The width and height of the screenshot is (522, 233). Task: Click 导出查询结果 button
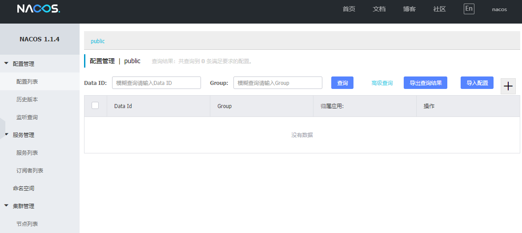(426, 83)
